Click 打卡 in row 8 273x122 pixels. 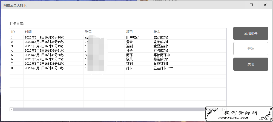click(x=129, y=68)
